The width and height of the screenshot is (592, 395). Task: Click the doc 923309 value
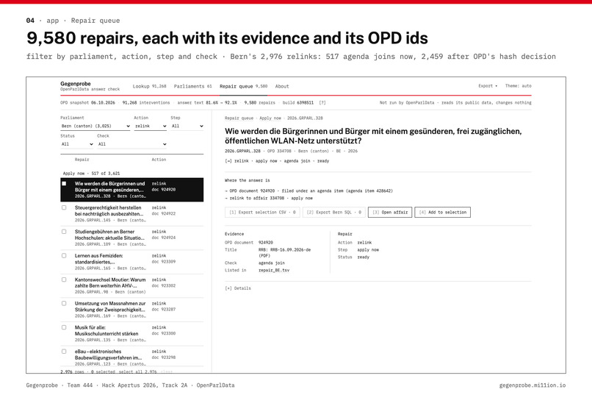click(x=164, y=262)
